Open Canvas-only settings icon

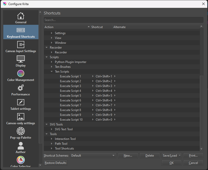(x=20, y=117)
